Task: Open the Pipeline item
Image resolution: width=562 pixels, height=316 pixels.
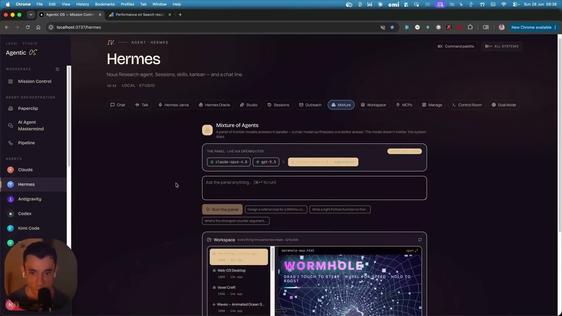Action: pyautogui.click(x=26, y=143)
